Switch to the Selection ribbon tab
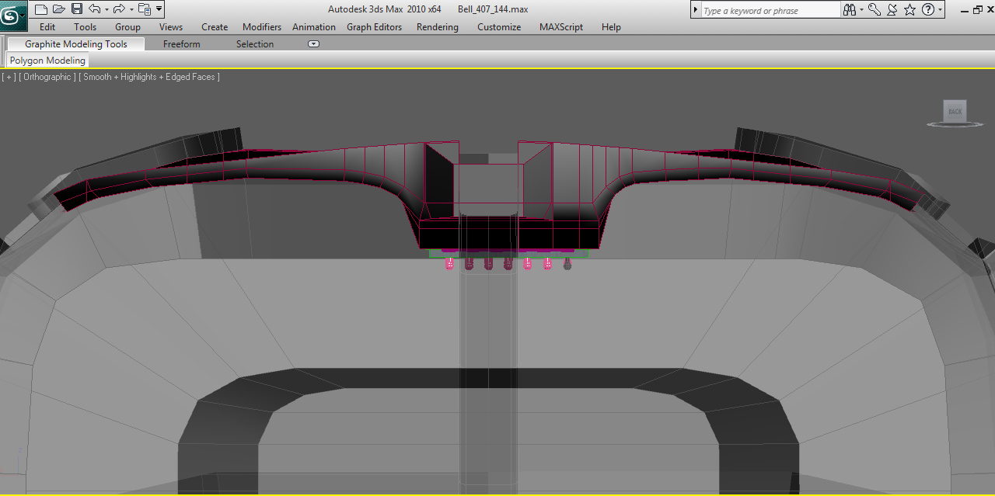Screen dimensions: 995x496 [255, 44]
